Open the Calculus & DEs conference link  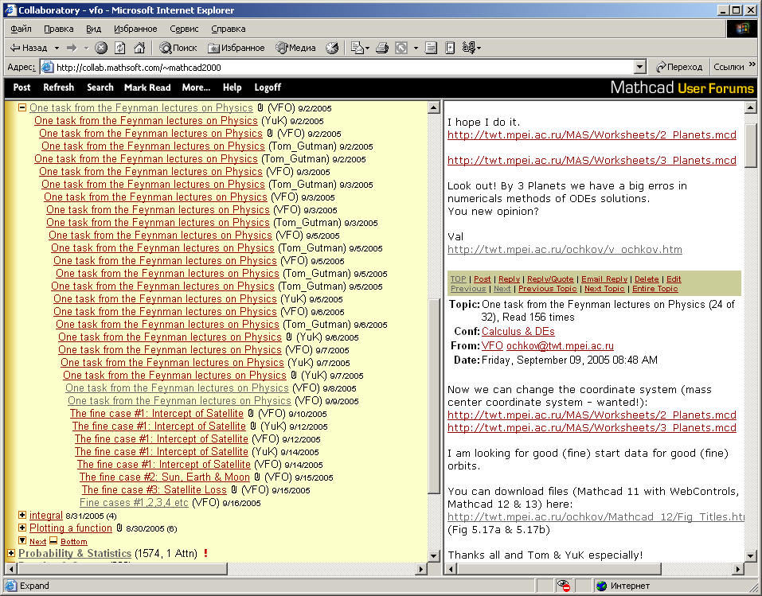pyautogui.click(x=518, y=331)
